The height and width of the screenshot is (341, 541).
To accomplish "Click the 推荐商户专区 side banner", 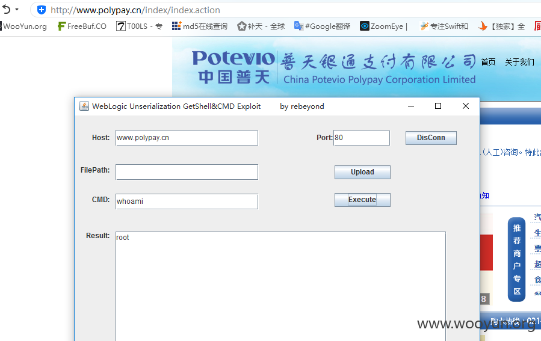I will tap(516, 259).
